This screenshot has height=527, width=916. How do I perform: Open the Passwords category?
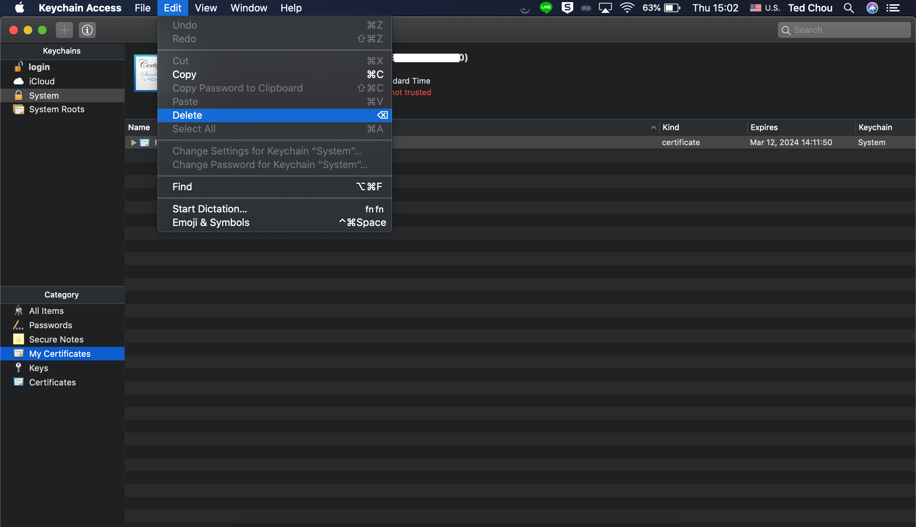[x=50, y=325]
